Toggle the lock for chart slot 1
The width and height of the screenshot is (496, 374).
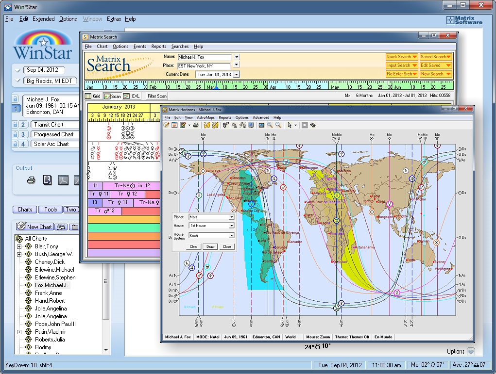(15, 99)
